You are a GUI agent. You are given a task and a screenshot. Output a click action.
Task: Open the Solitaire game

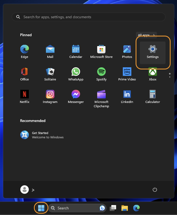(x=50, y=74)
